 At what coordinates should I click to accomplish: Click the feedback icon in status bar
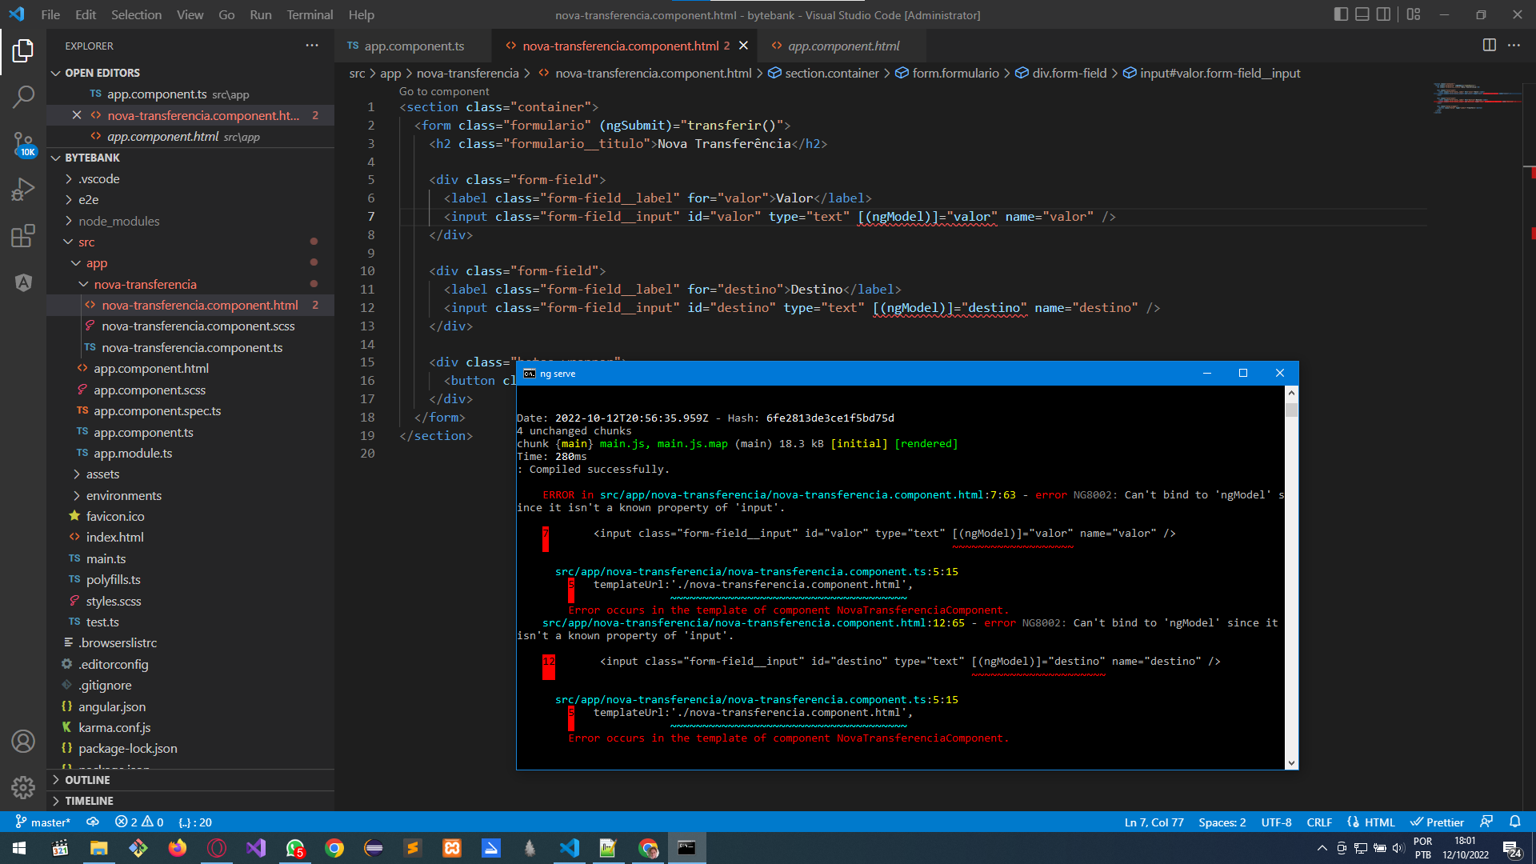coord(1486,822)
